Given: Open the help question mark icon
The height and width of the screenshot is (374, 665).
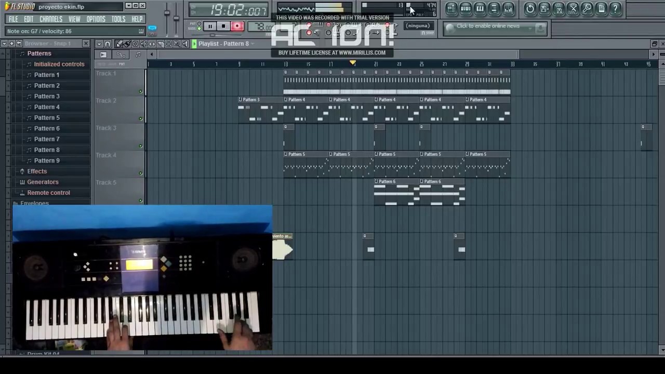Looking at the screenshot, I should coord(615,9).
